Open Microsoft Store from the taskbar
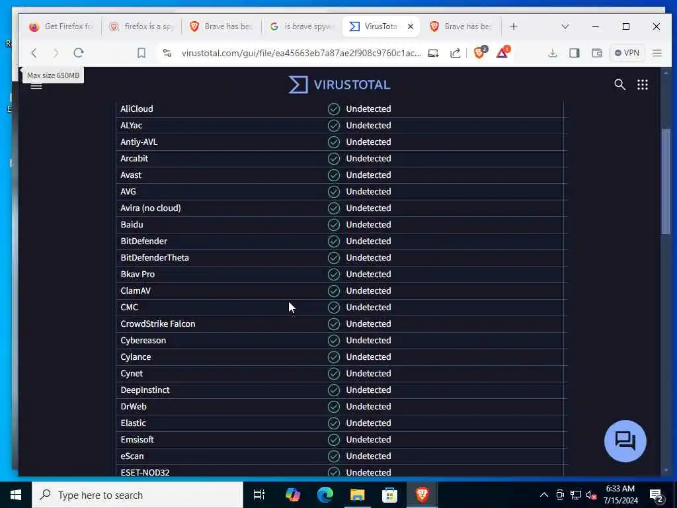The width and height of the screenshot is (677, 508). point(389,495)
